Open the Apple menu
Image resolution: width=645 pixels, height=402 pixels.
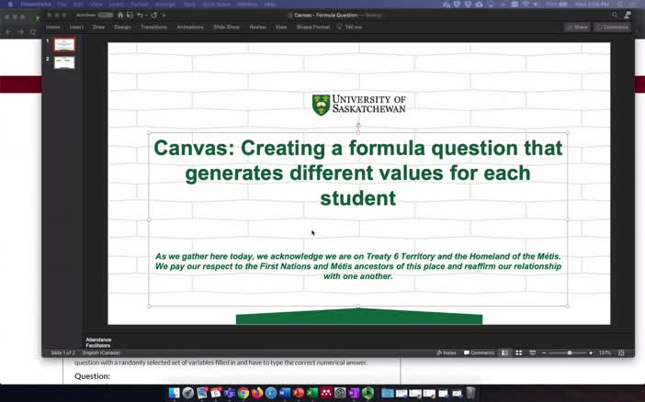10,4
